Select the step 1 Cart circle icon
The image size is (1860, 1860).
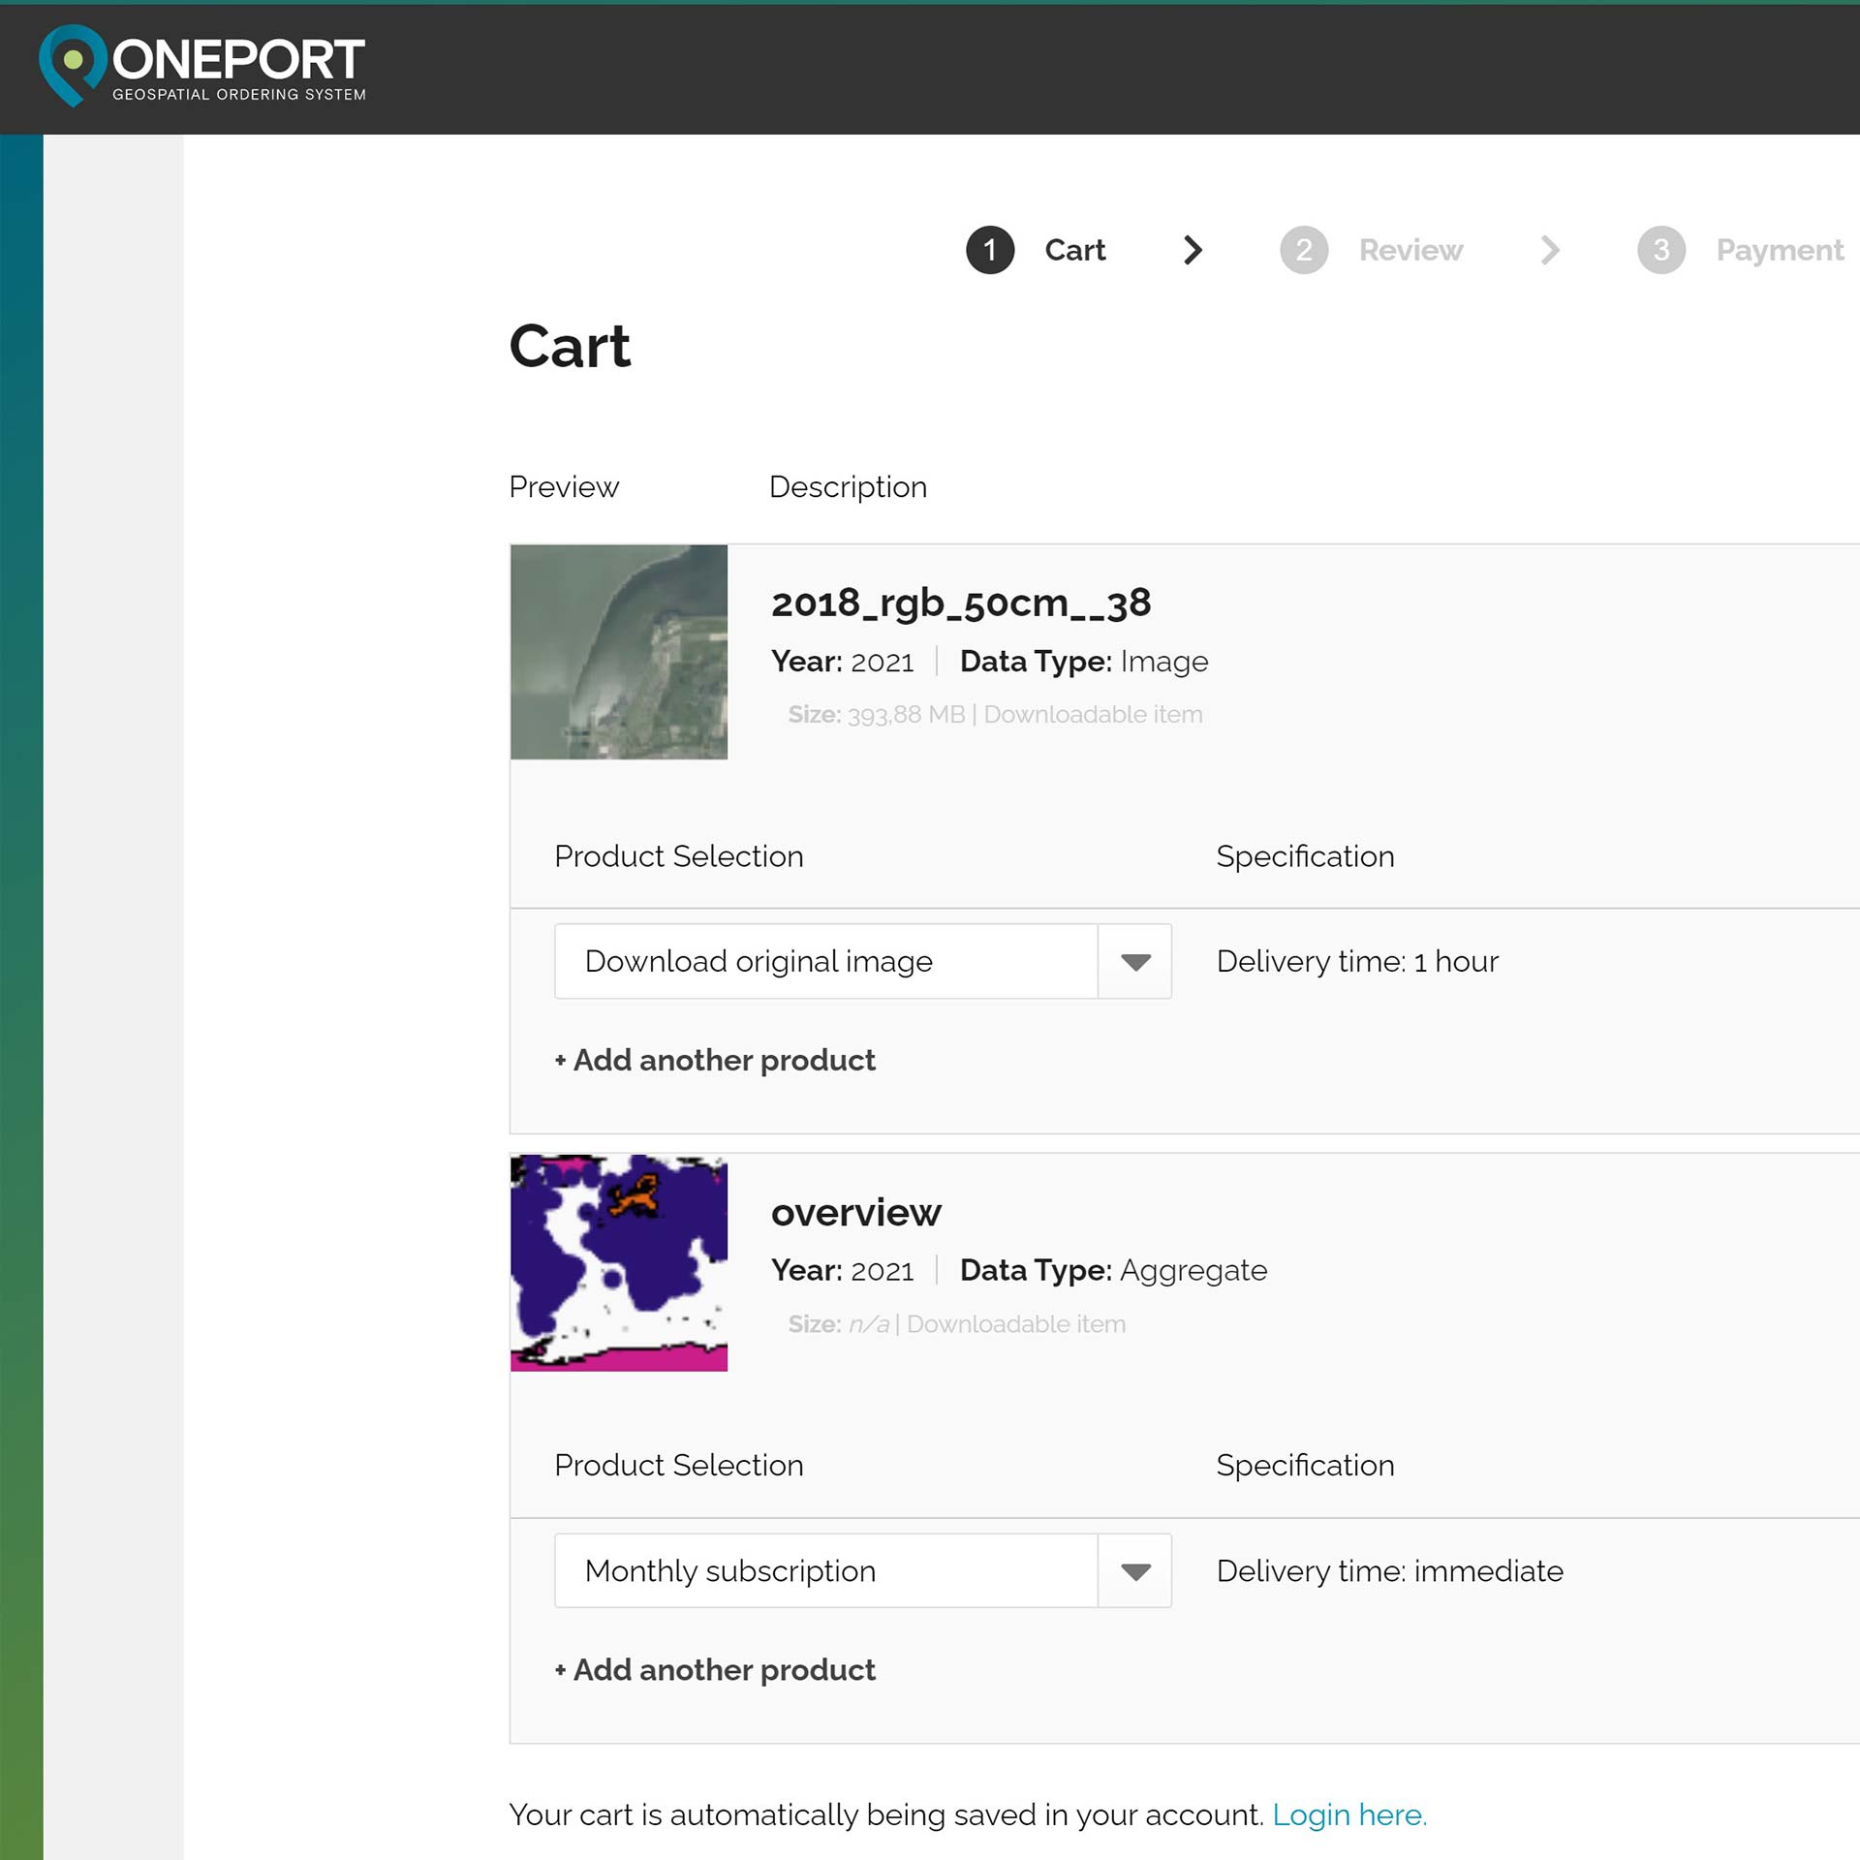pyautogui.click(x=990, y=250)
